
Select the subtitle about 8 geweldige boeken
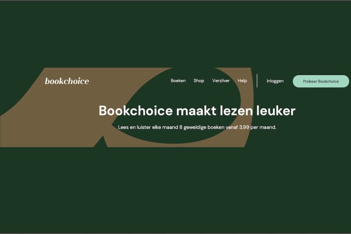(x=197, y=127)
